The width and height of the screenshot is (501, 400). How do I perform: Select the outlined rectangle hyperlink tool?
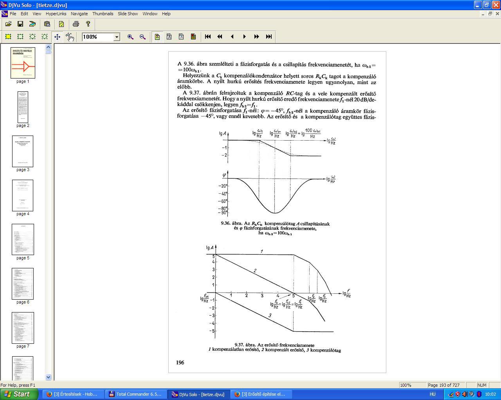click(20, 37)
